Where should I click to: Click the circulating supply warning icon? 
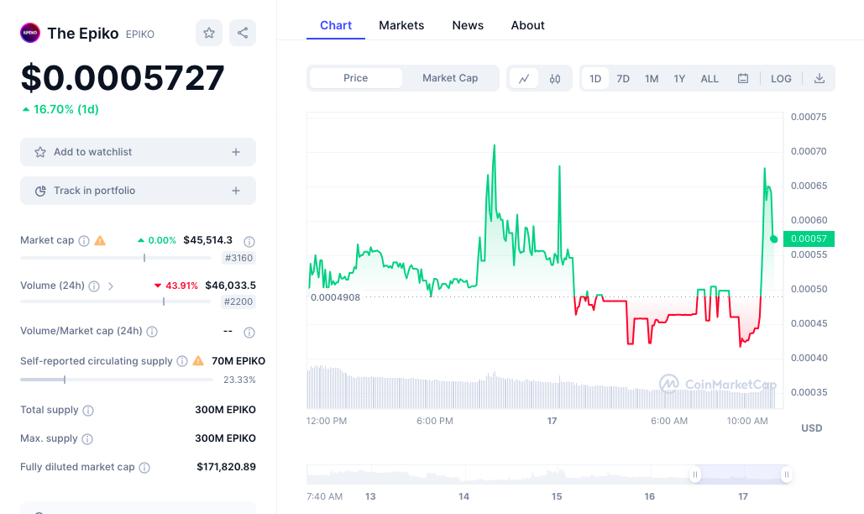pos(198,361)
